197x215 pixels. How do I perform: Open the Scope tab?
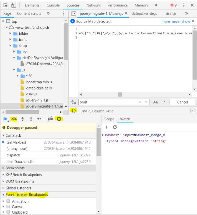[109, 119]
